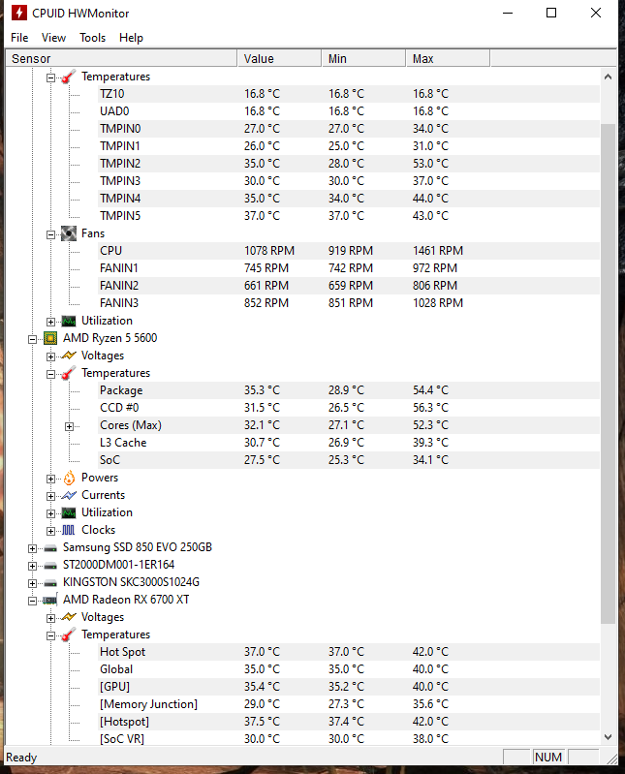Click the Radeon Temperatures thermometer icon

(x=69, y=635)
